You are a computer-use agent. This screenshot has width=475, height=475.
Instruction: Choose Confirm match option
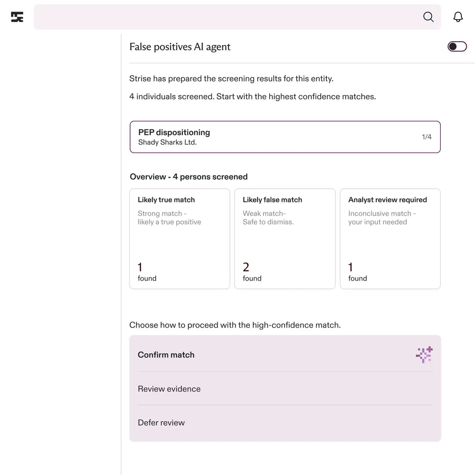(285, 354)
